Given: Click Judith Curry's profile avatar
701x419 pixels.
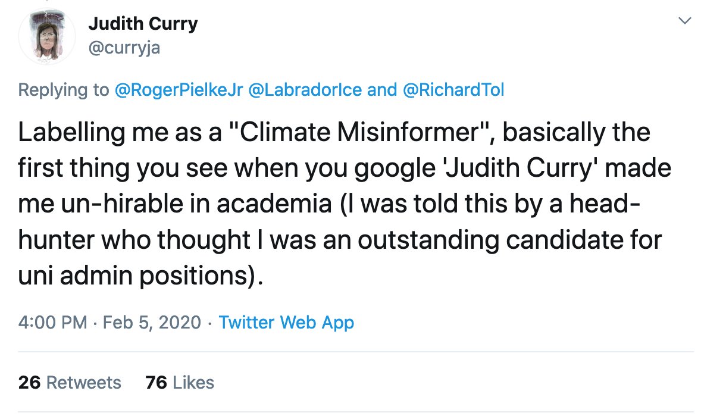Looking at the screenshot, I should click(x=47, y=37).
